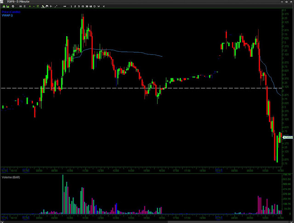Click the 11/17 date marker on the upper time axis
294x223 pixels.
(219, 171)
